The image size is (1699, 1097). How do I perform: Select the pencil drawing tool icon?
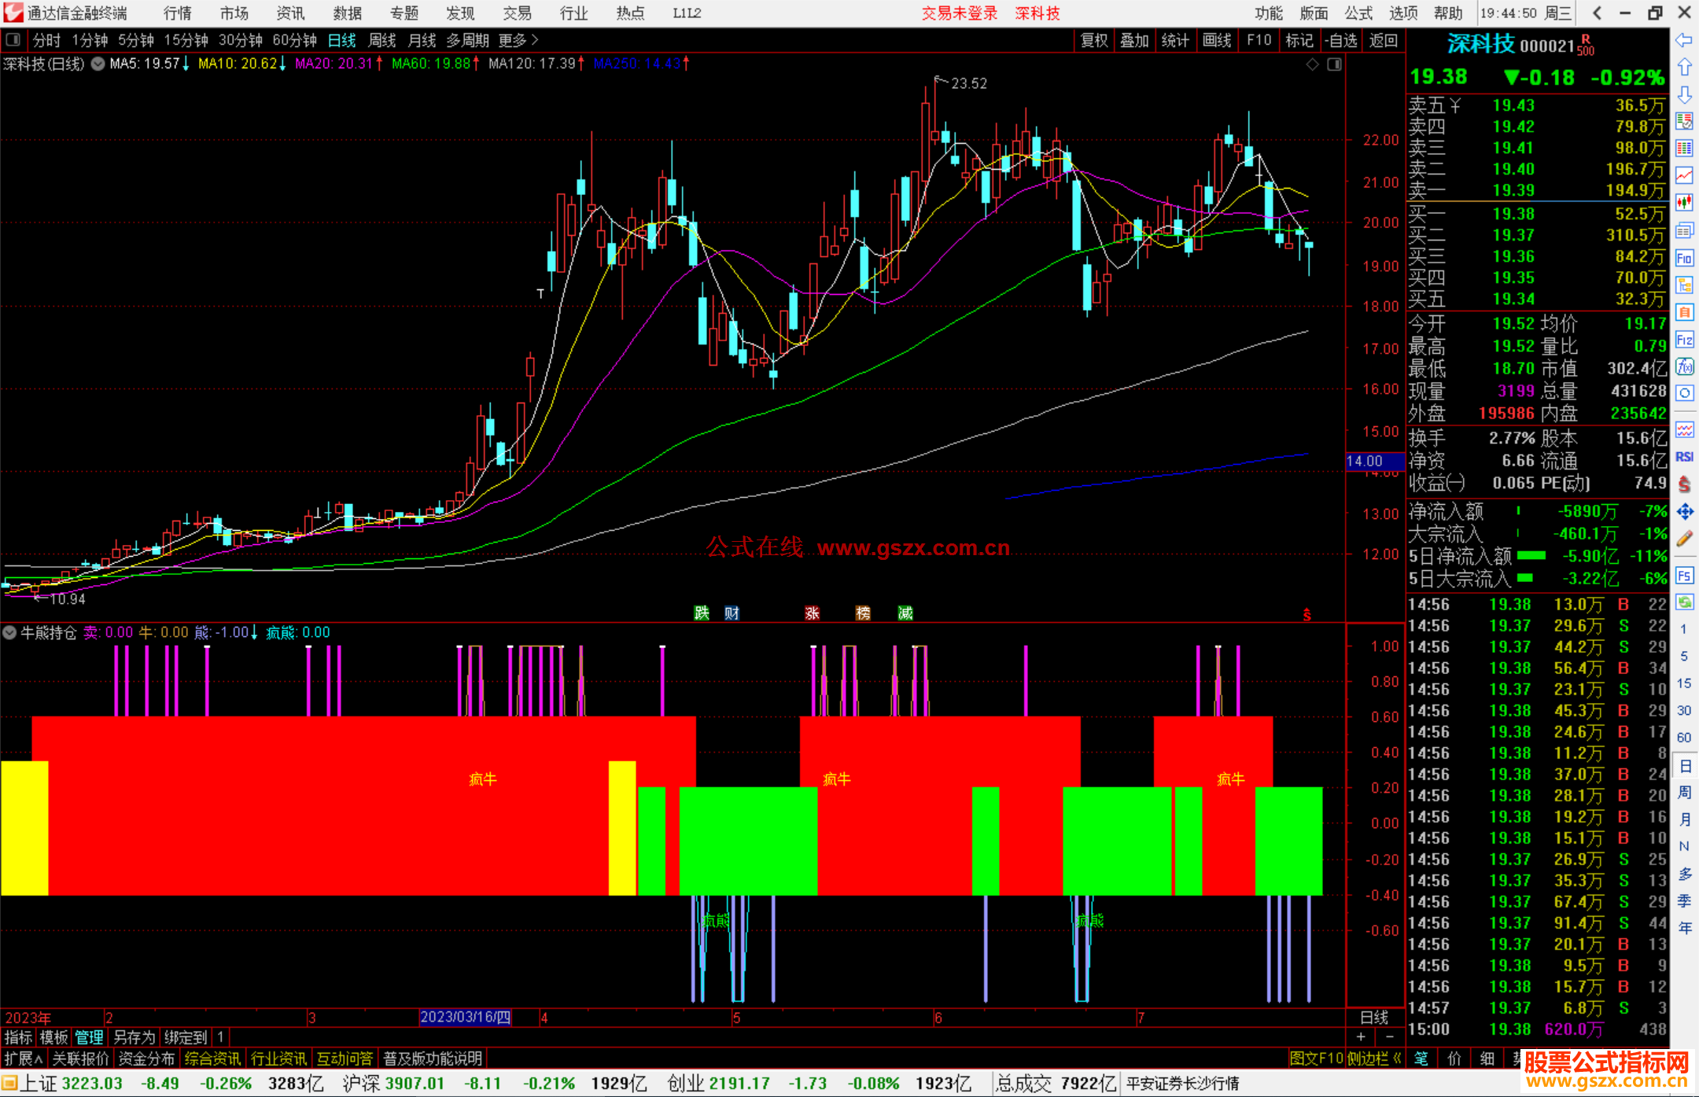[x=1684, y=539]
